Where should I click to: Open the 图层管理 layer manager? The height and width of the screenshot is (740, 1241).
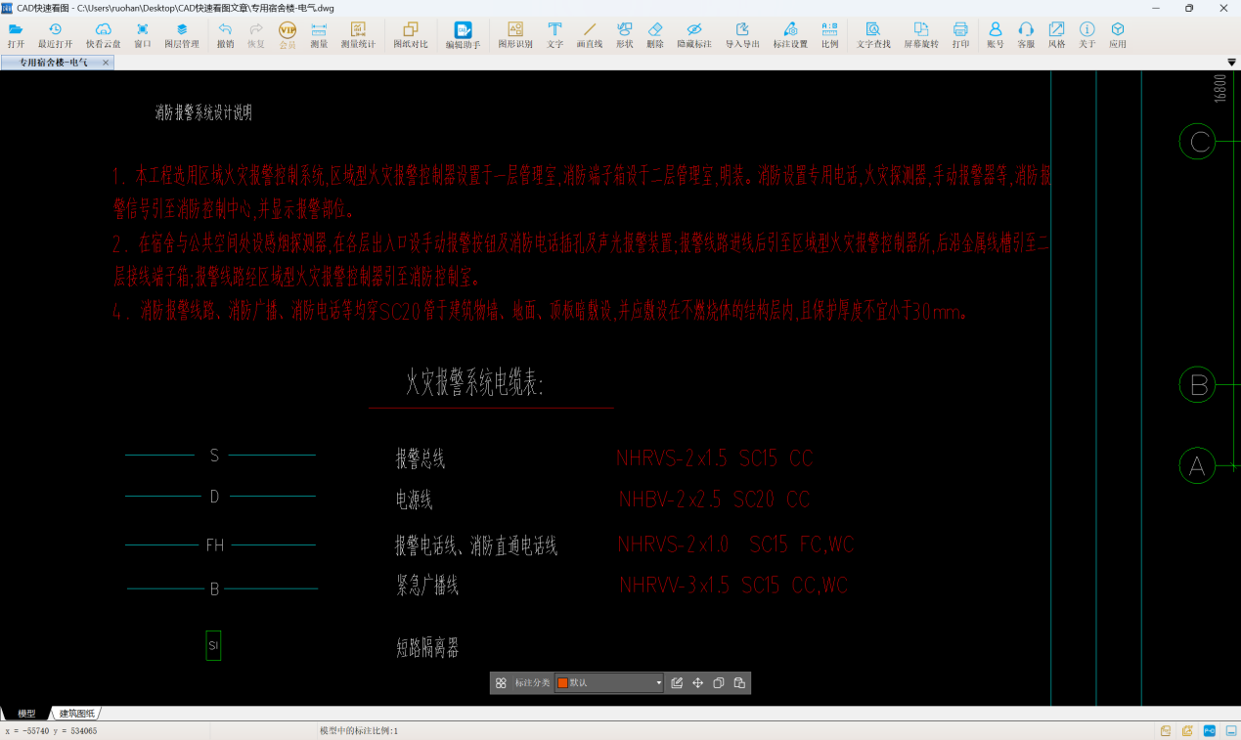coord(181,35)
